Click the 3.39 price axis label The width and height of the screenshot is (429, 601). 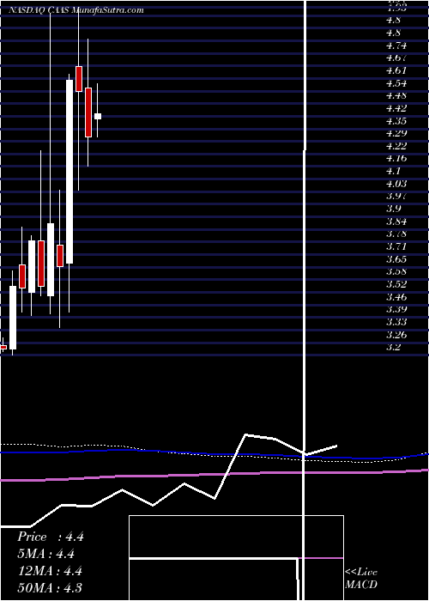396,309
